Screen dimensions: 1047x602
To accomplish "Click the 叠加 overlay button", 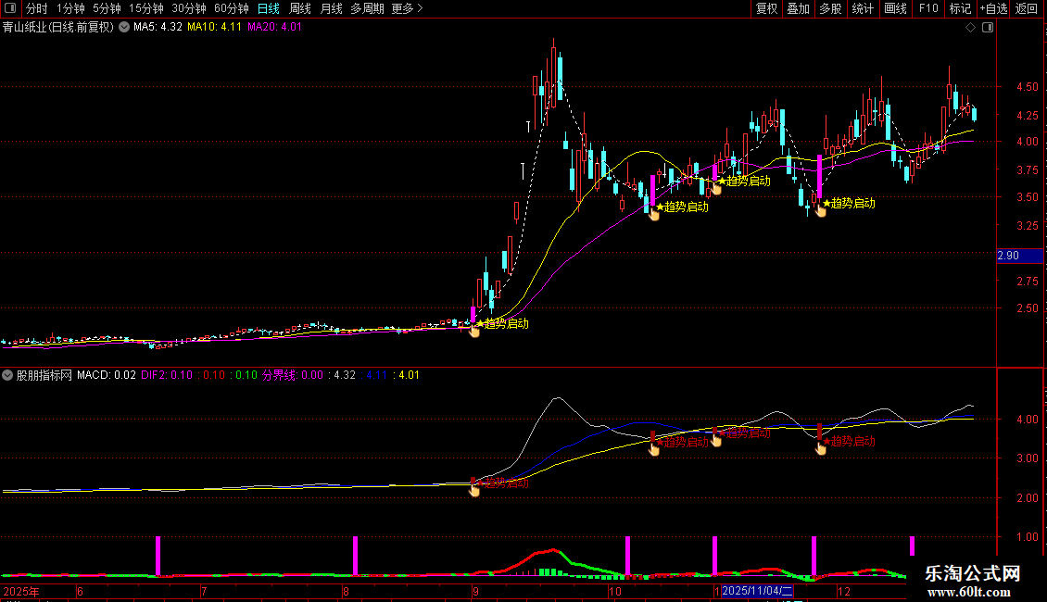I will (x=798, y=8).
